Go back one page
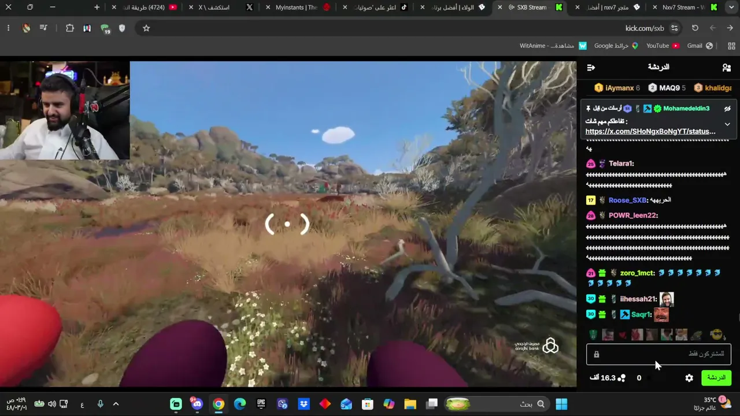This screenshot has width=740, height=416. click(x=730, y=28)
